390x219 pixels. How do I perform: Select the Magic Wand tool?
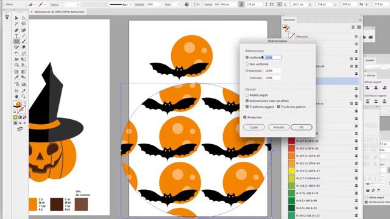[16, 24]
